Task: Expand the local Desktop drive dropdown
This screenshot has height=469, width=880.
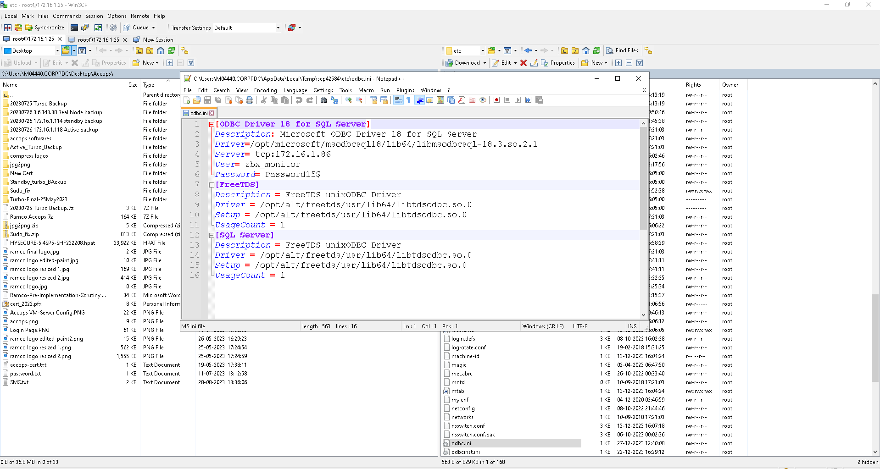Action: pos(57,51)
